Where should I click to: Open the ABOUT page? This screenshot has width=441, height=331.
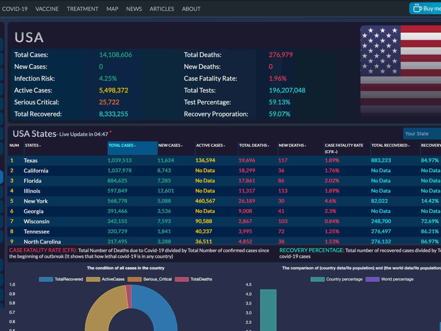[x=191, y=9]
